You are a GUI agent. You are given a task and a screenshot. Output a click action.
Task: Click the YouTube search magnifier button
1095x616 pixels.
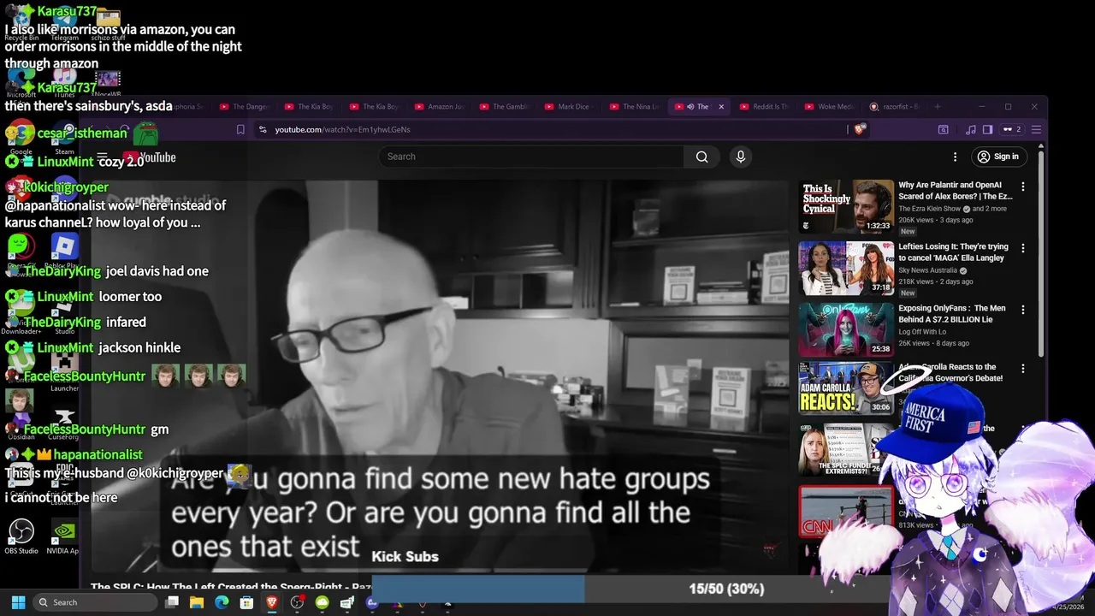(702, 157)
